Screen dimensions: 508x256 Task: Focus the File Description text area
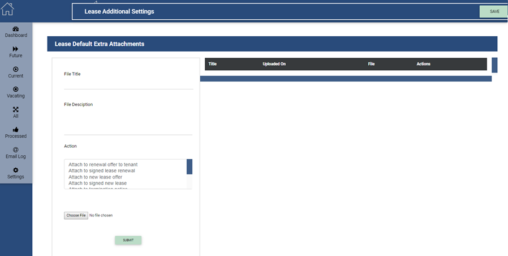(x=128, y=122)
